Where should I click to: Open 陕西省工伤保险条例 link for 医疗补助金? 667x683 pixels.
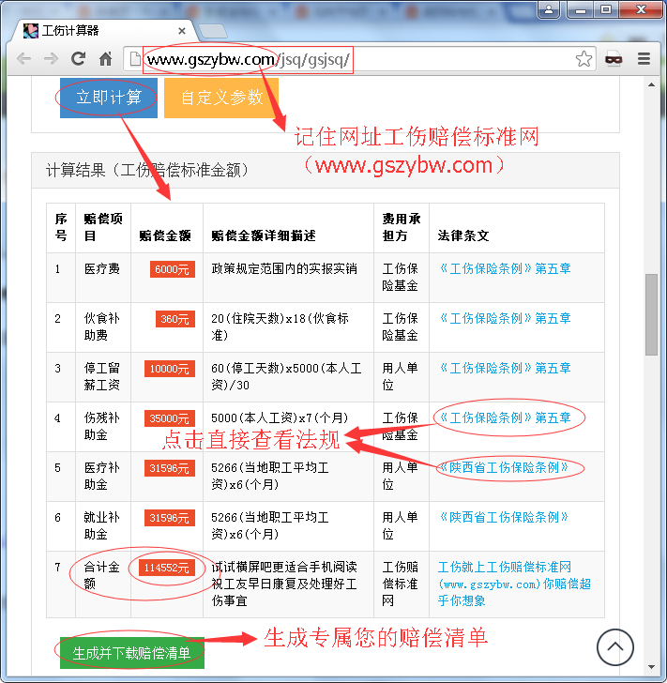tap(504, 467)
